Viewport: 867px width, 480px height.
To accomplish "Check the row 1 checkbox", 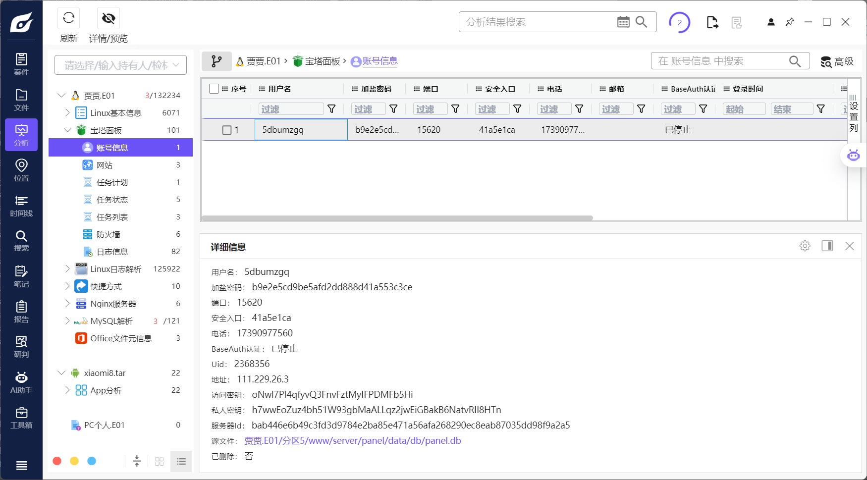I will pyautogui.click(x=227, y=130).
